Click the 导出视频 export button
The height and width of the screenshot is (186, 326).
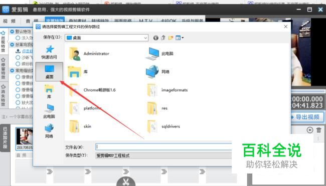pyautogui.click(x=307, y=117)
